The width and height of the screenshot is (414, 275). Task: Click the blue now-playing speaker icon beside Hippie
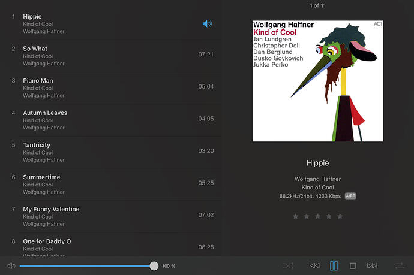point(207,24)
